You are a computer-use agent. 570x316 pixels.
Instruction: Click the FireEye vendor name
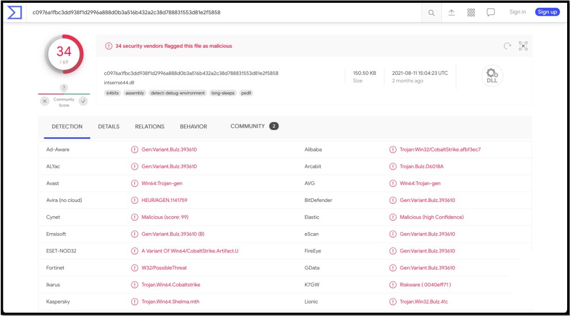click(313, 251)
